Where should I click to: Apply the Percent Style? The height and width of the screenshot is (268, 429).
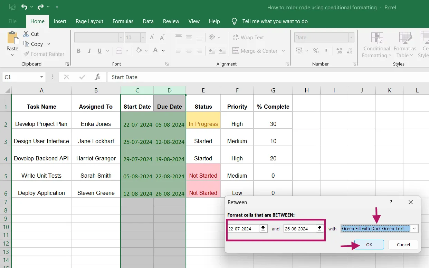pos(316,51)
